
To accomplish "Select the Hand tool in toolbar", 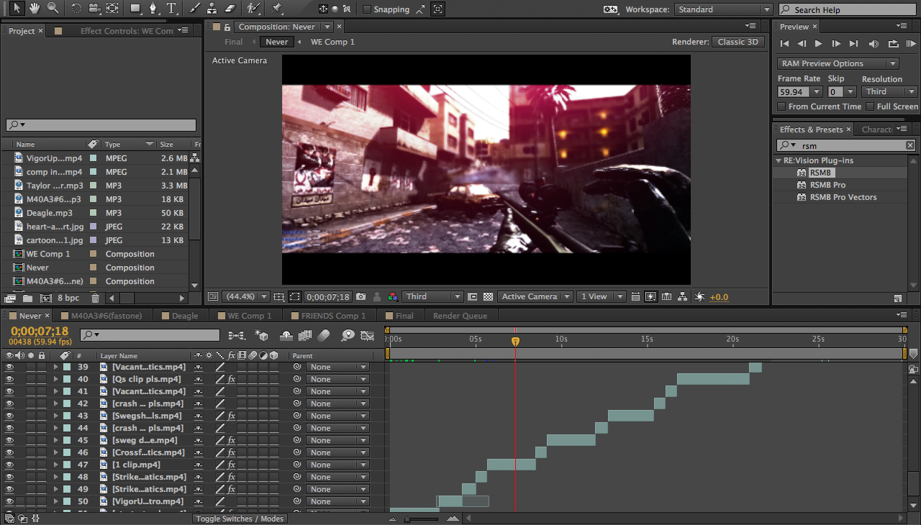I will 34,9.
